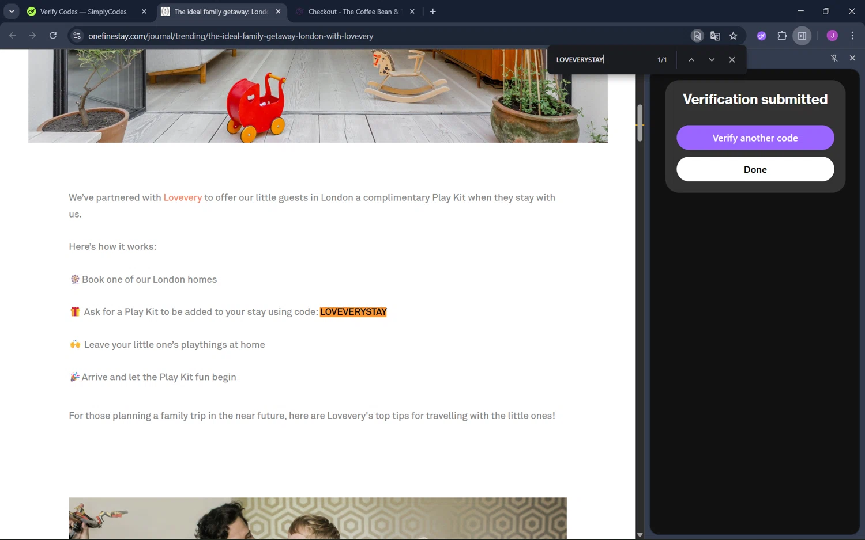865x540 pixels.
Task: Click the find bar LOVEVERYSTAY search field
Action: 603,60
